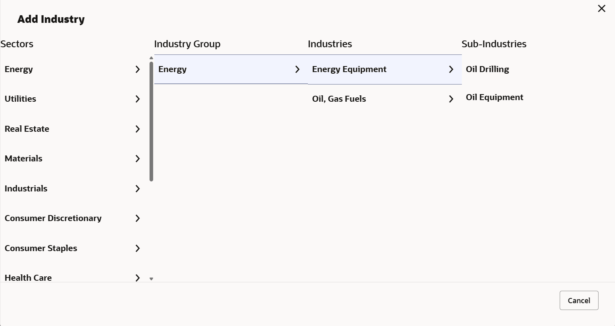Choose the Utilities sector label
Image resolution: width=615 pixels, height=326 pixels.
(x=20, y=99)
